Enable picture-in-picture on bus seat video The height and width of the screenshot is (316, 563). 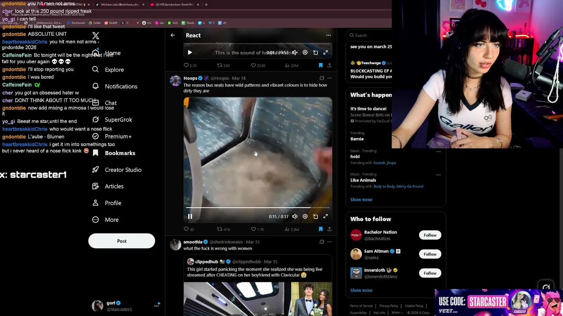315,216
